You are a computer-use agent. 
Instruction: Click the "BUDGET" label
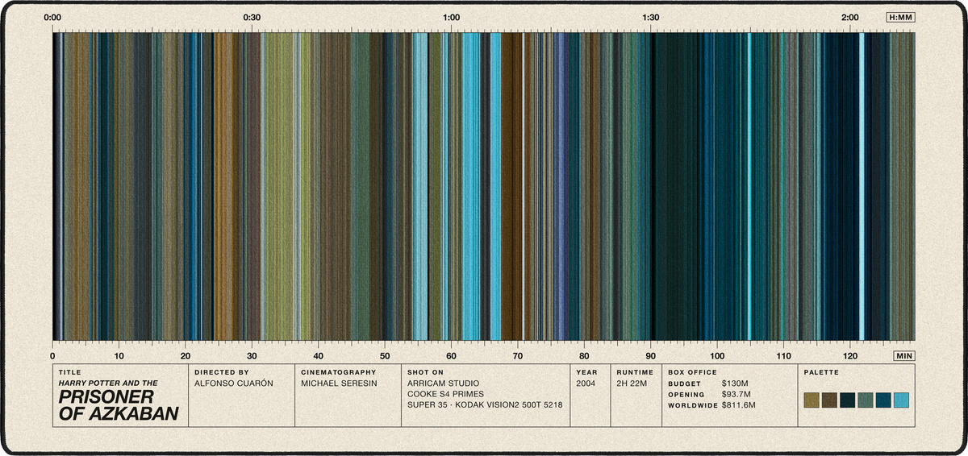(x=682, y=384)
